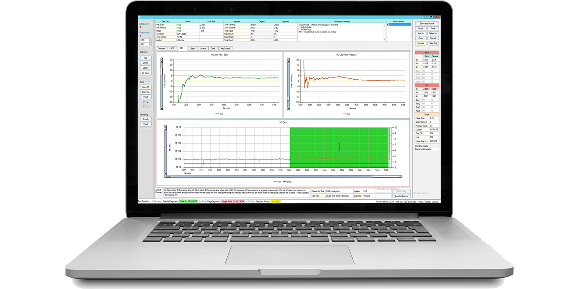Click Escalate in Export and Archive
This screenshot has height=289, width=579.
click(421, 43)
